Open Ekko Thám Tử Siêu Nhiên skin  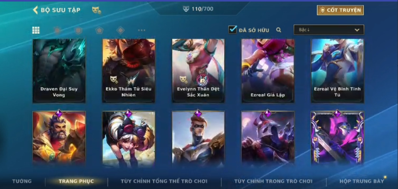(129, 71)
